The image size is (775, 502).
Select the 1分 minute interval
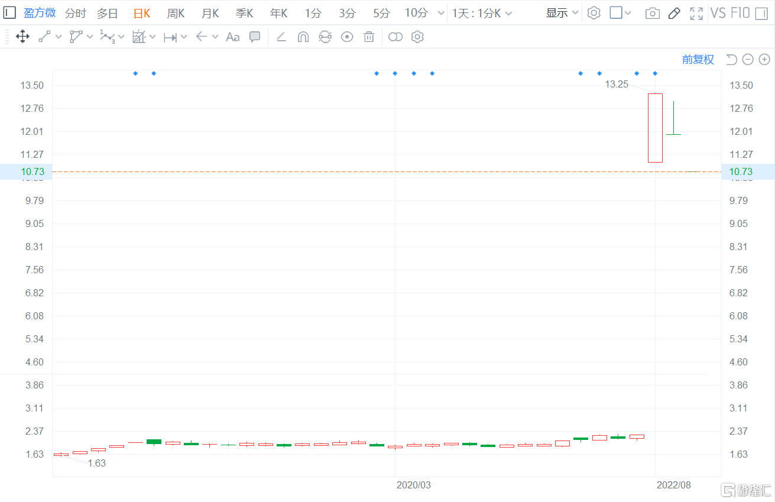(313, 13)
